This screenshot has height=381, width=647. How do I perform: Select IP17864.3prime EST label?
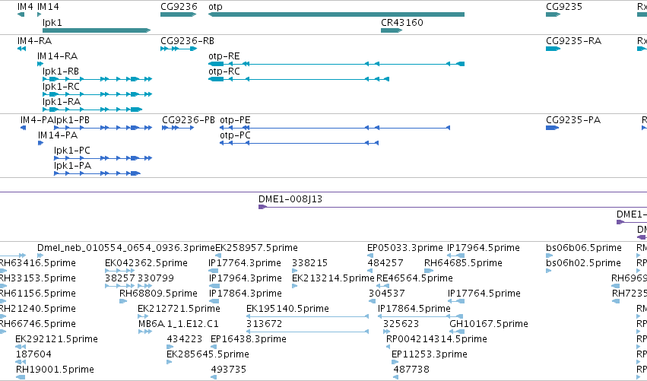[245, 294]
